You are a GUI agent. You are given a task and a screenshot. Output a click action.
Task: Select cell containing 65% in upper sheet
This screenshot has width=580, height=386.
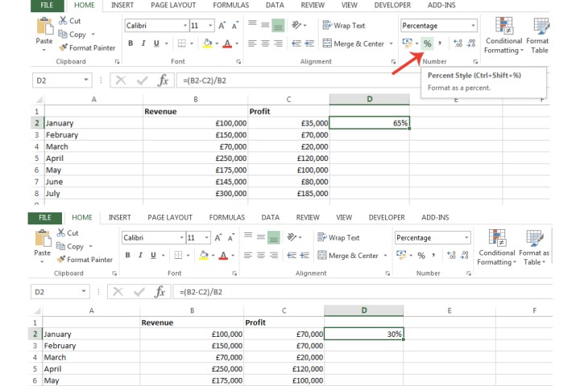point(369,123)
